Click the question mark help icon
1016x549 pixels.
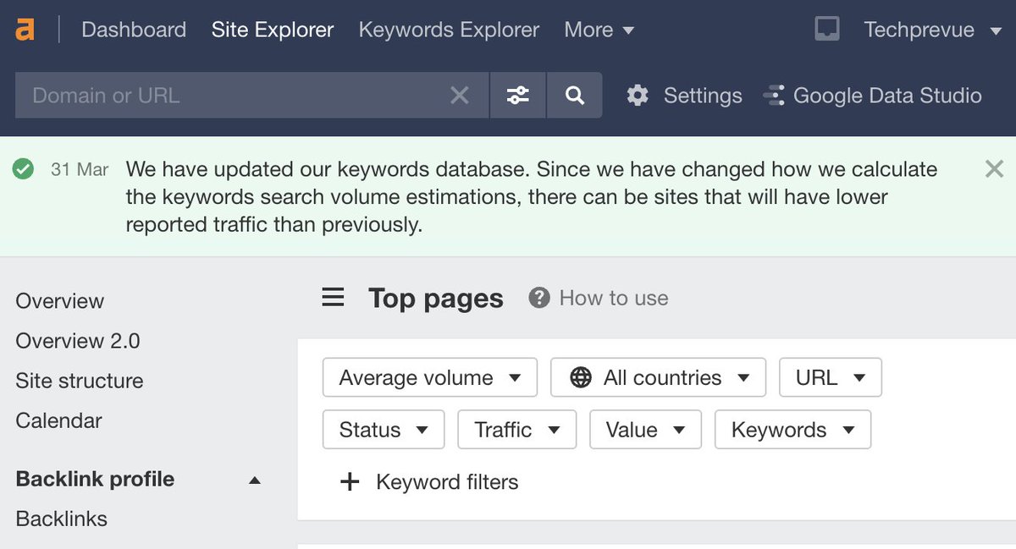click(x=539, y=298)
